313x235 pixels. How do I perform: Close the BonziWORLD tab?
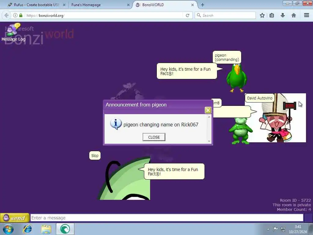(x=193, y=5)
